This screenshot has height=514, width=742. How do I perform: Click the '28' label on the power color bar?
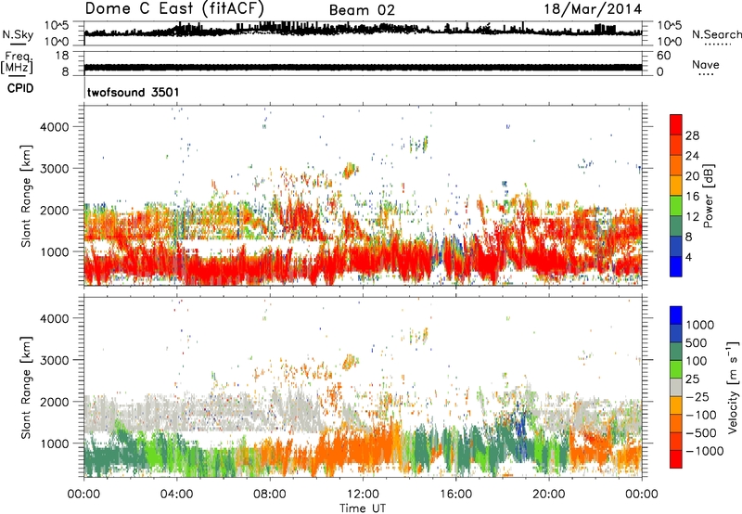click(692, 135)
